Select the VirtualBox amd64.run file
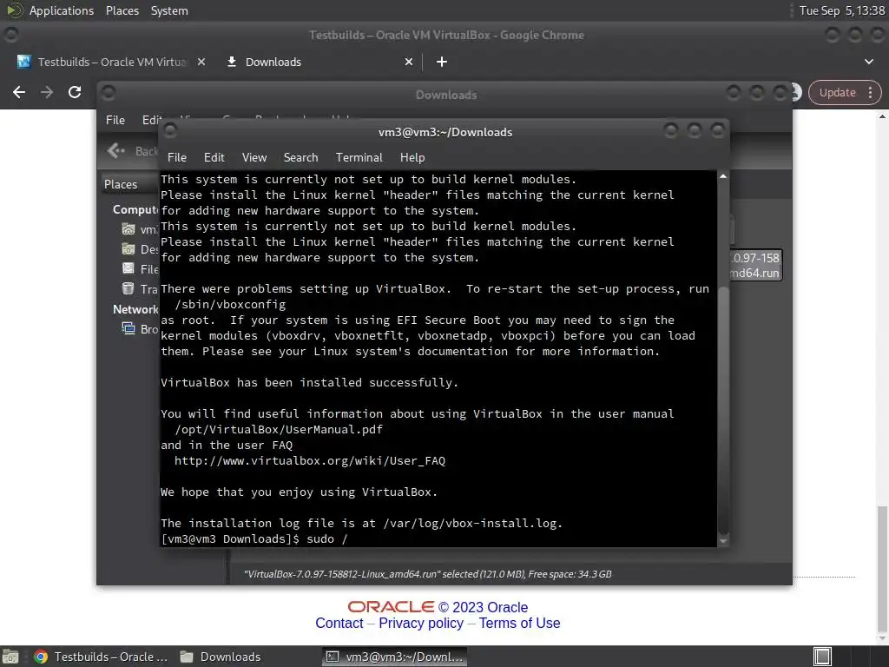Screen dimensions: 889x667 [755, 265]
